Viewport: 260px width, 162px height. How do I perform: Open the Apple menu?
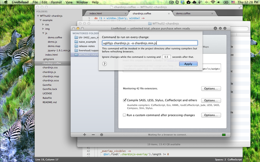point(6,2)
